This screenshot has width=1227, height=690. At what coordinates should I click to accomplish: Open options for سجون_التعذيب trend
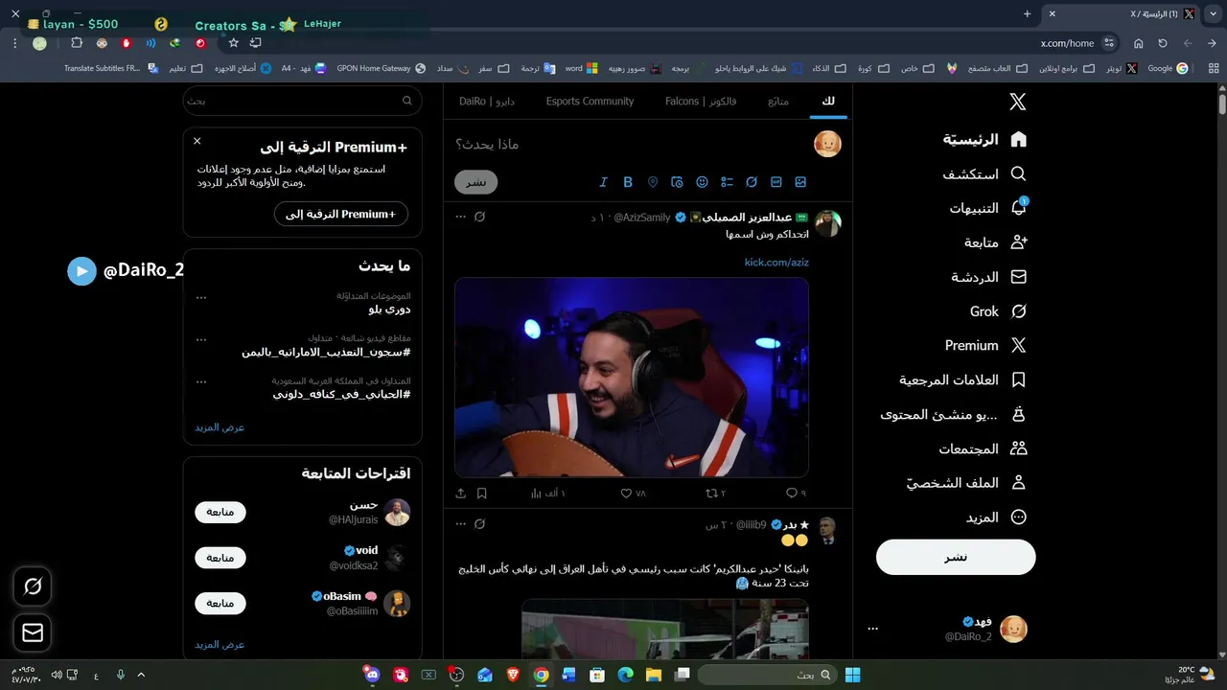tap(201, 339)
